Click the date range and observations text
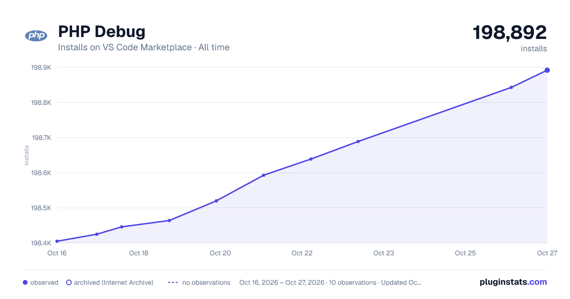570x299 pixels. coord(330,282)
